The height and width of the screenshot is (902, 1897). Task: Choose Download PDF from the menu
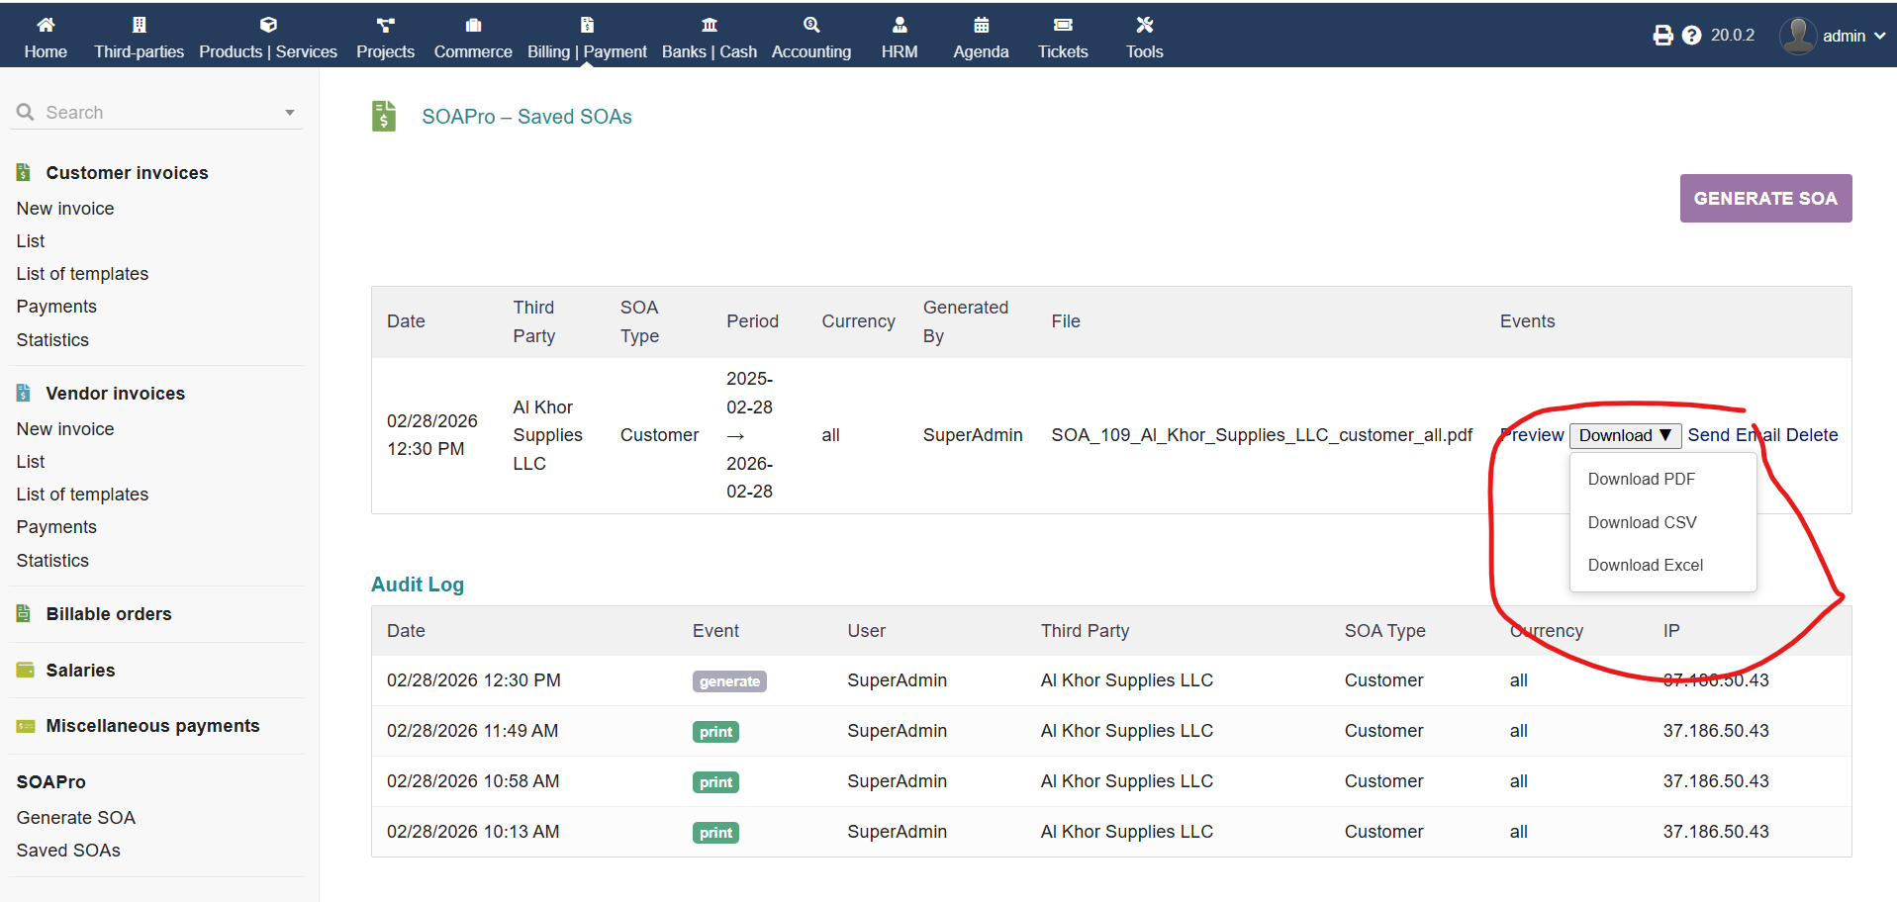coord(1641,479)
